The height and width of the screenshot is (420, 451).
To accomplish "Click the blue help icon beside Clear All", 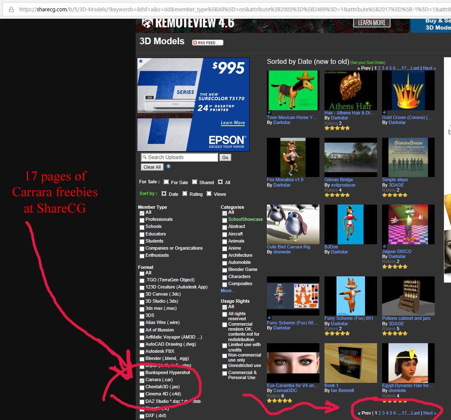I will pos(169,167).
